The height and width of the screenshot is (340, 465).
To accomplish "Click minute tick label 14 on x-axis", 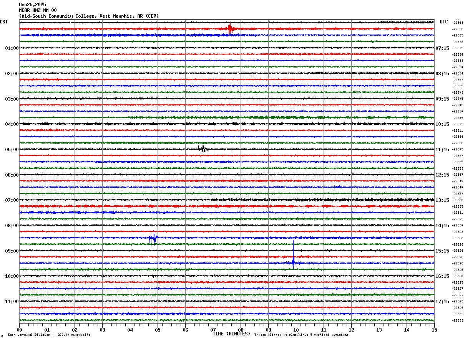I will (x=407, y=330).
